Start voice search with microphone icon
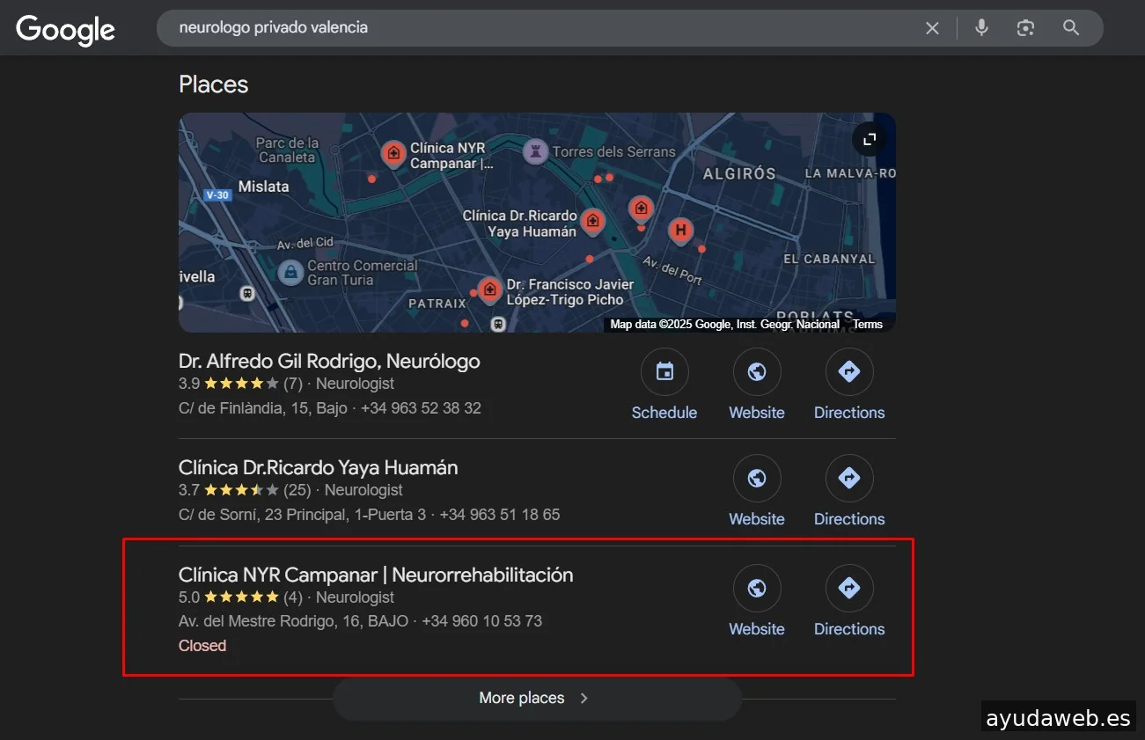 [x=981, y=28]
